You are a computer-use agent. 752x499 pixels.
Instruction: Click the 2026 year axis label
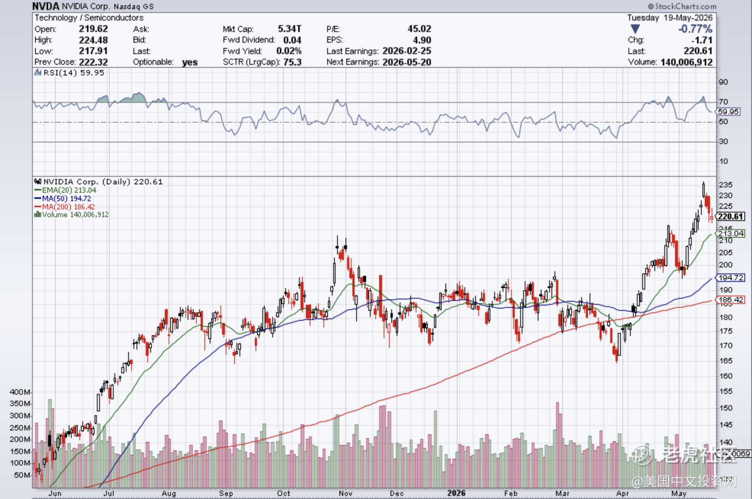(x=456, y=493)
